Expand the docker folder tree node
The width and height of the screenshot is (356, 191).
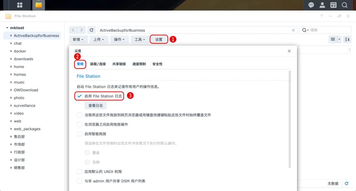tap(11, 51)
